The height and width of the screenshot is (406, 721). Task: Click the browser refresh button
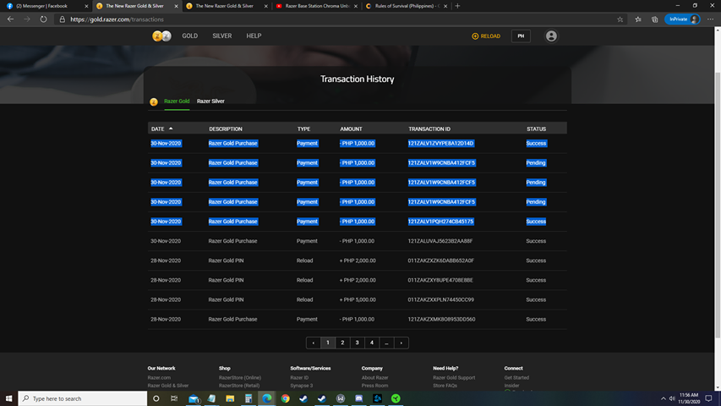click(43, 19)
